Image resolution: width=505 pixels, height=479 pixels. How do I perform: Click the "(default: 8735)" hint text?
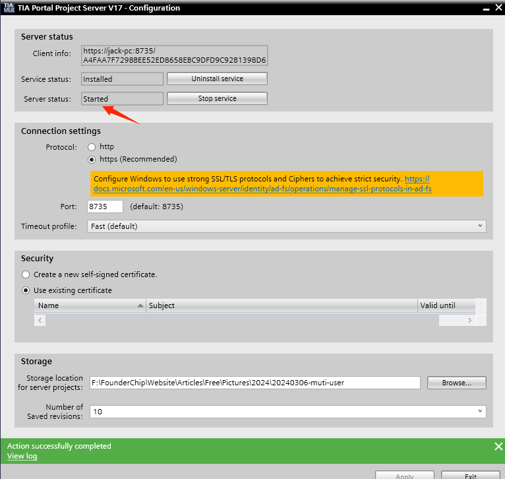tap(156, 207)
